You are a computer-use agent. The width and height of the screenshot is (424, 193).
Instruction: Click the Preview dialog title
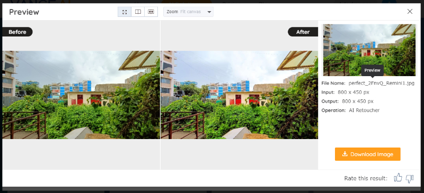[x=24, y=12]
